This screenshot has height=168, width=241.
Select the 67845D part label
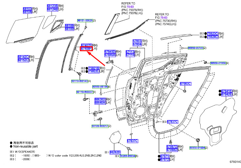110,52
